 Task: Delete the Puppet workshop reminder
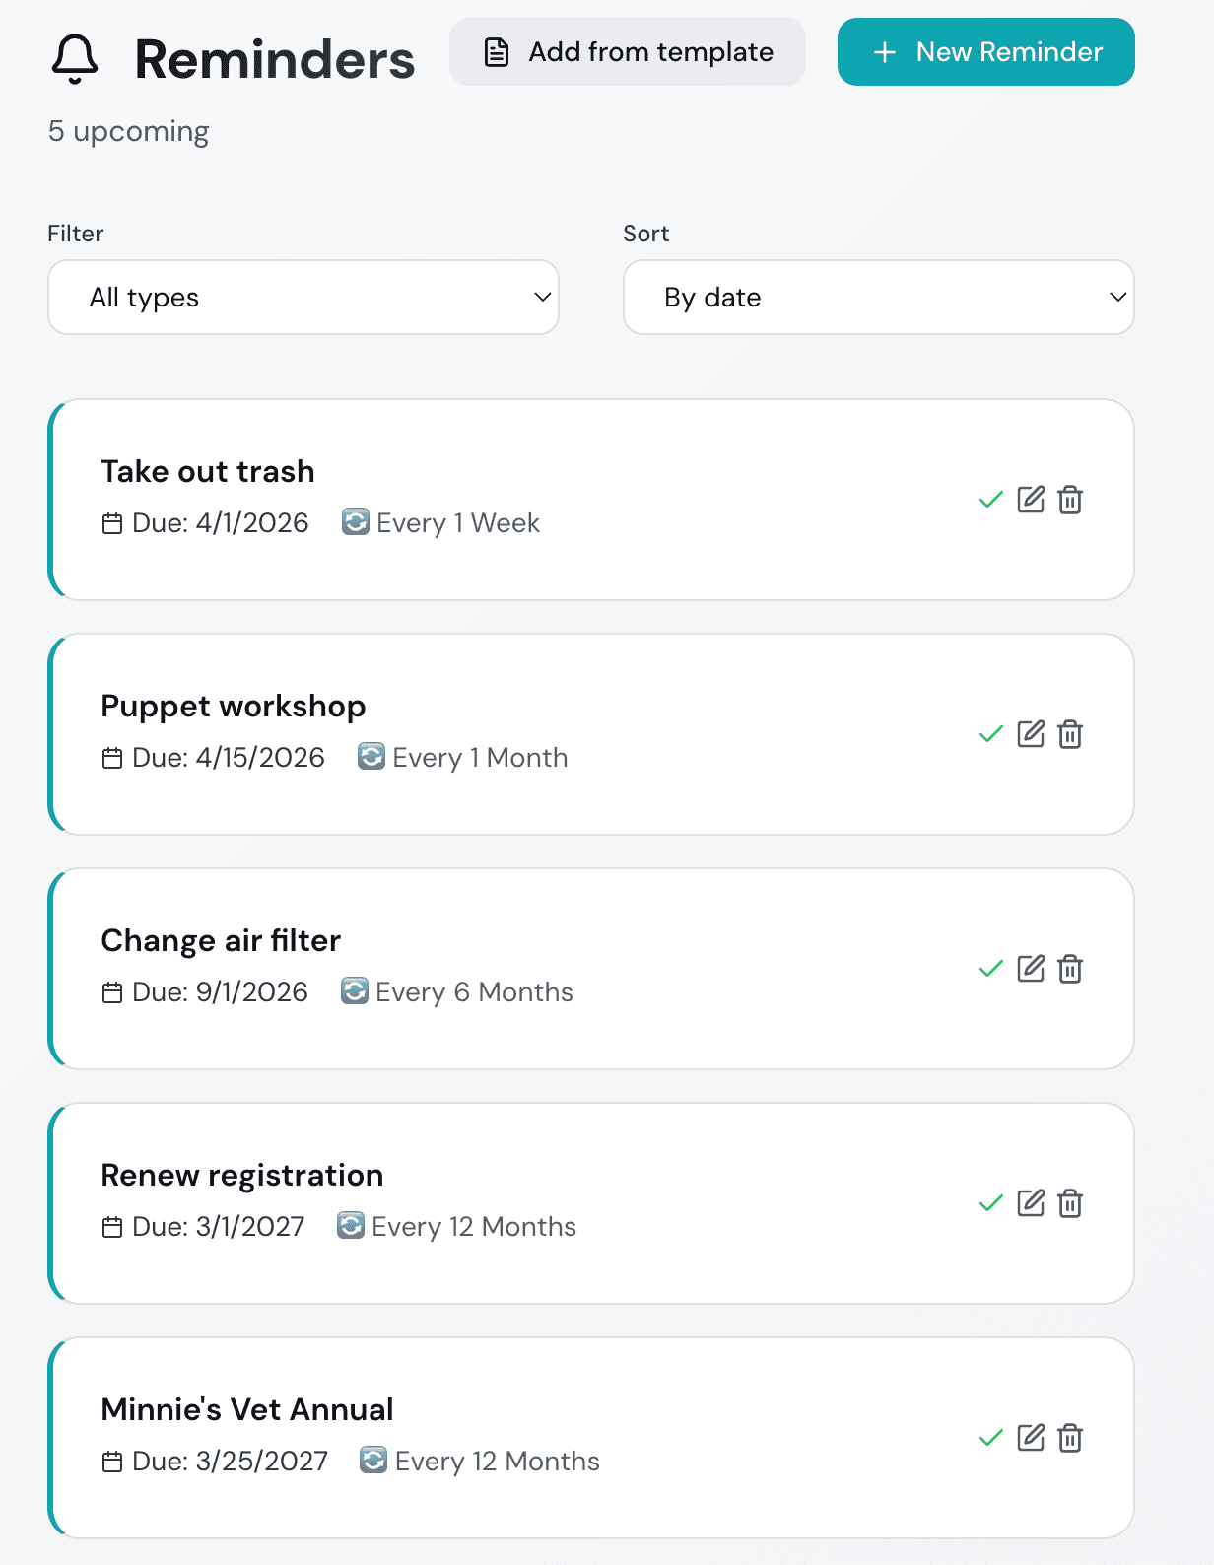point(1070,734)
